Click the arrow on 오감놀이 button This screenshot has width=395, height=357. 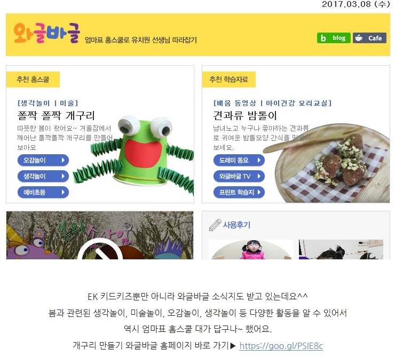[63, 160]
